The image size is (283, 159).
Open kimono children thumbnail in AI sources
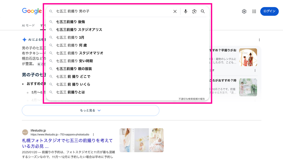tap(248, 57)
